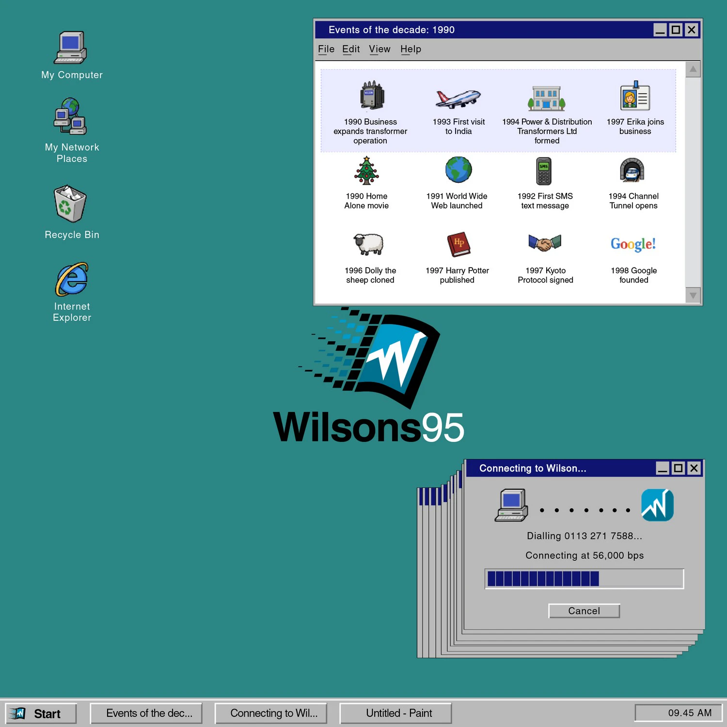
Task: Click '1991 World Wide Web launched' label
Action: click(x=457, y=201)
